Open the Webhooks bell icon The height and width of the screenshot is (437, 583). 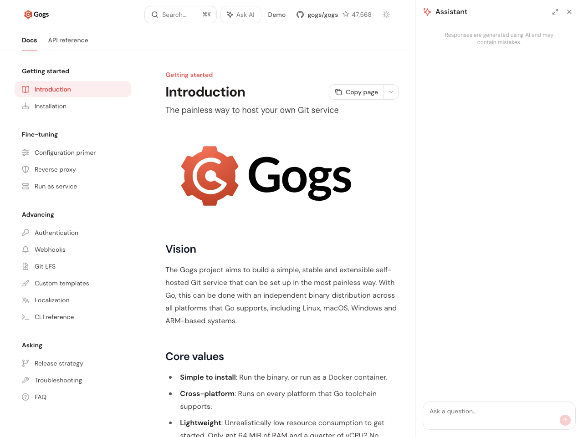click(x=26, y=249)
